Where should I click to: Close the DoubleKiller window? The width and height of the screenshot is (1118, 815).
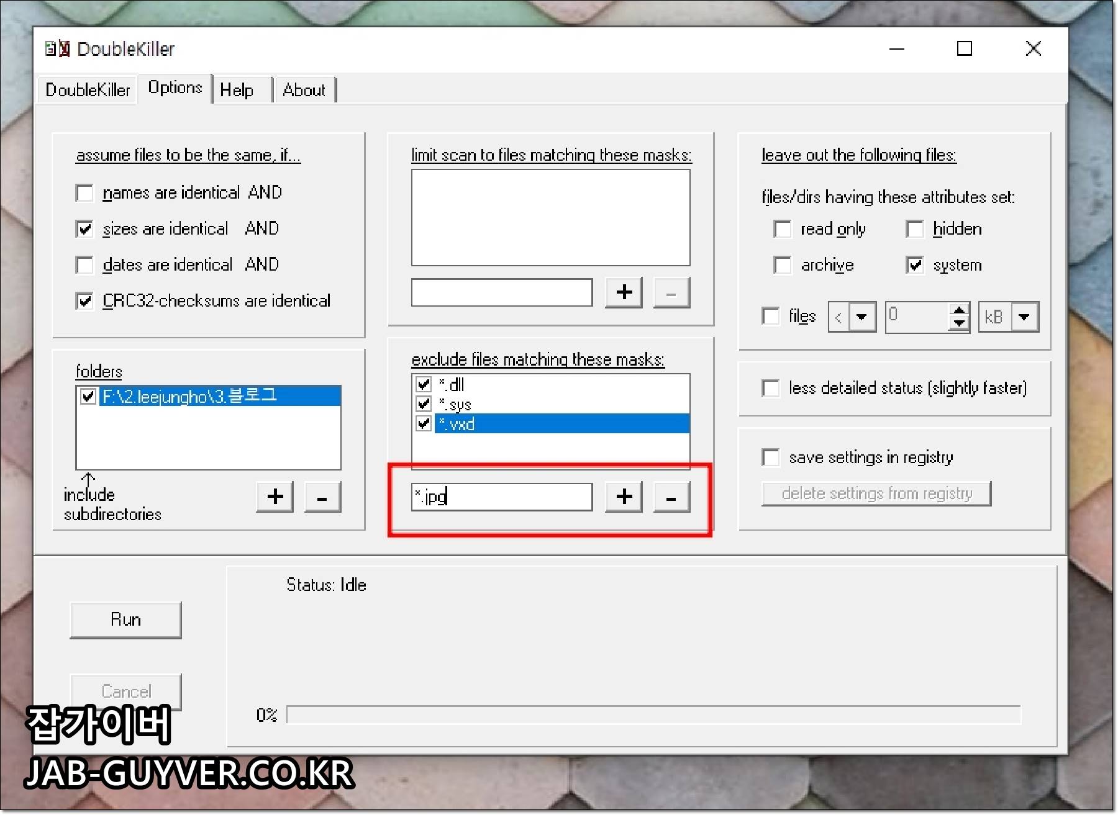[1034, 48]
